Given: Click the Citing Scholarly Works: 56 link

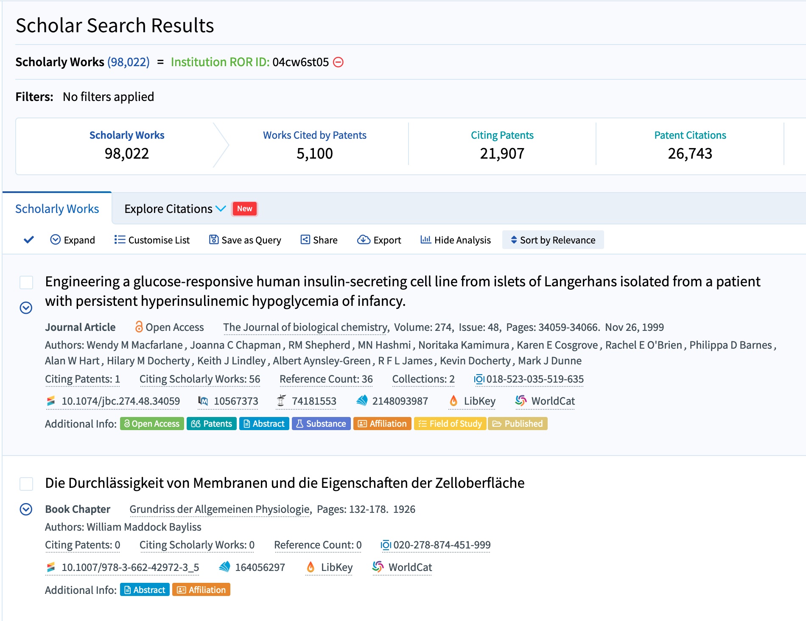Looking at the screenshot, I should point(200,379).
